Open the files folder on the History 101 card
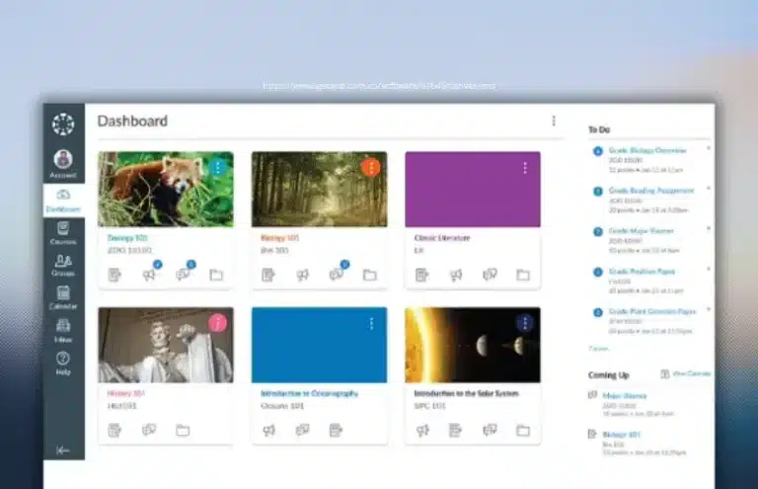 pyautogui.click(x=183, y=430)
